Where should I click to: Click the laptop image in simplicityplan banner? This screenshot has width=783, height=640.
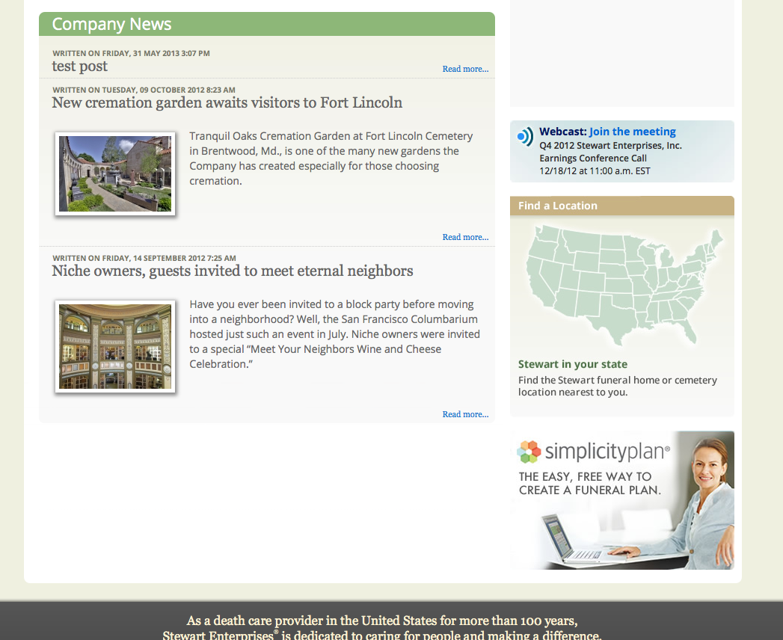[x=572, y=540]
